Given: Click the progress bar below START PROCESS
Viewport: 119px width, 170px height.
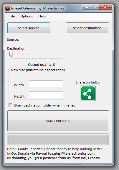Looking at the screenshot, I should click(58, 139).
